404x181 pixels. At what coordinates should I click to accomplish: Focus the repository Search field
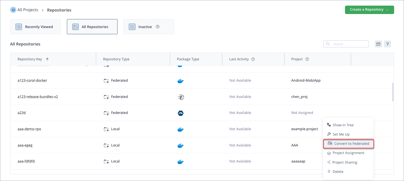point(346,44)
